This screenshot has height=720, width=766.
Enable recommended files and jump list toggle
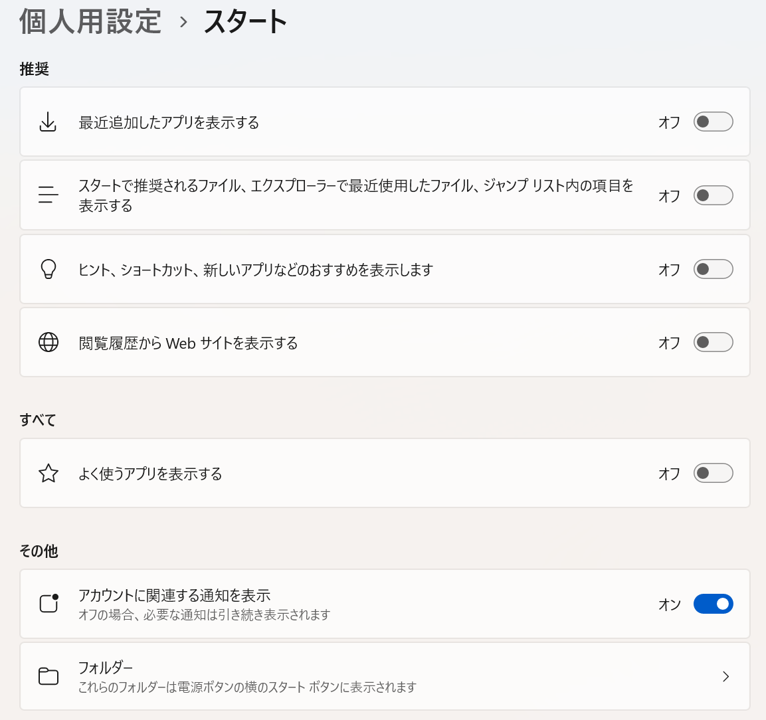pos(714,195)
